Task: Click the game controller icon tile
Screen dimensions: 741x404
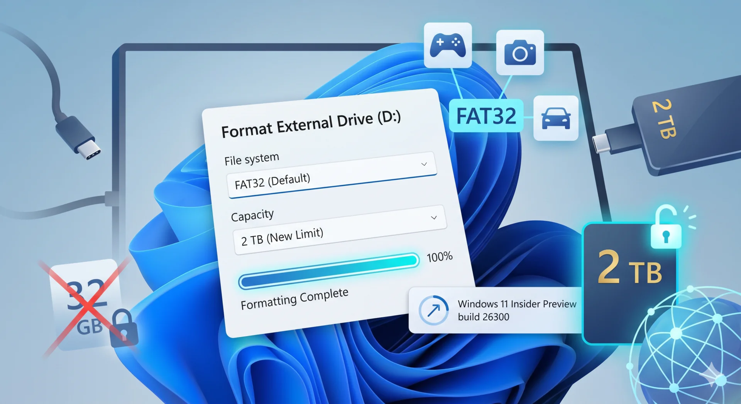Action: (448, 45)
